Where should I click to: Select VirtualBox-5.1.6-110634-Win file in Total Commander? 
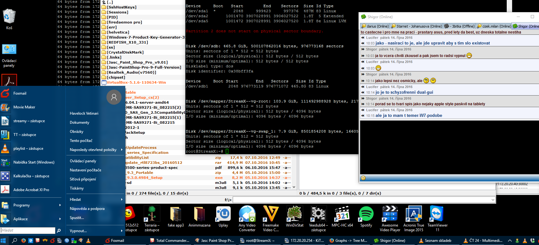point(136,82)
